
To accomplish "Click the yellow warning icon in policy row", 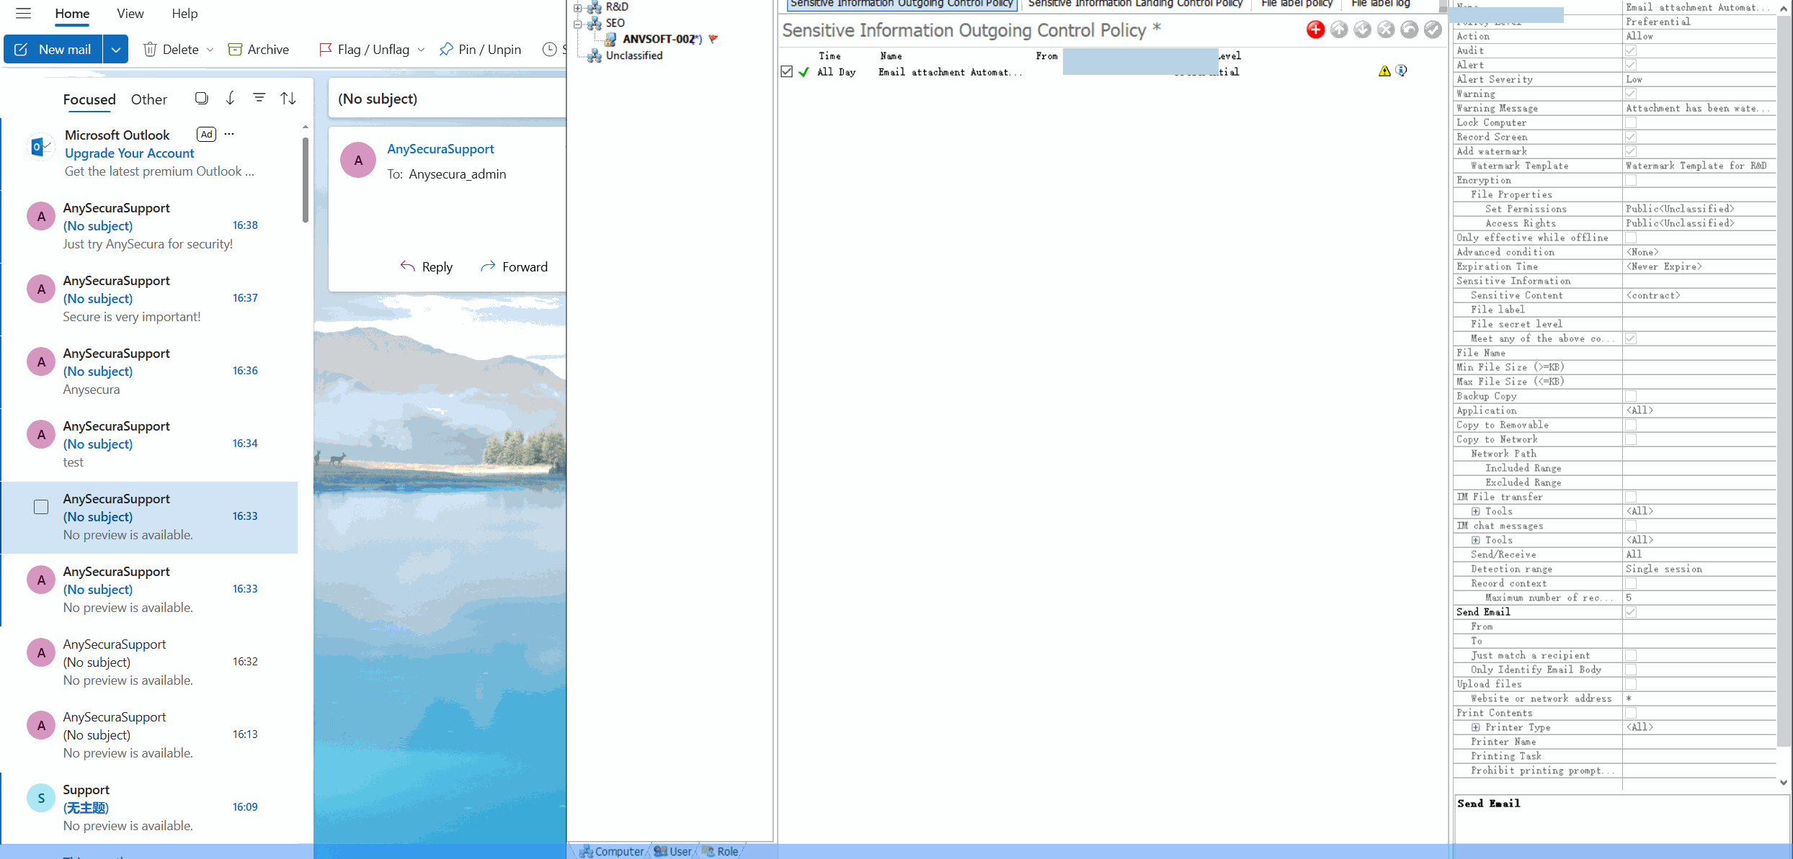I will 1384,71.
